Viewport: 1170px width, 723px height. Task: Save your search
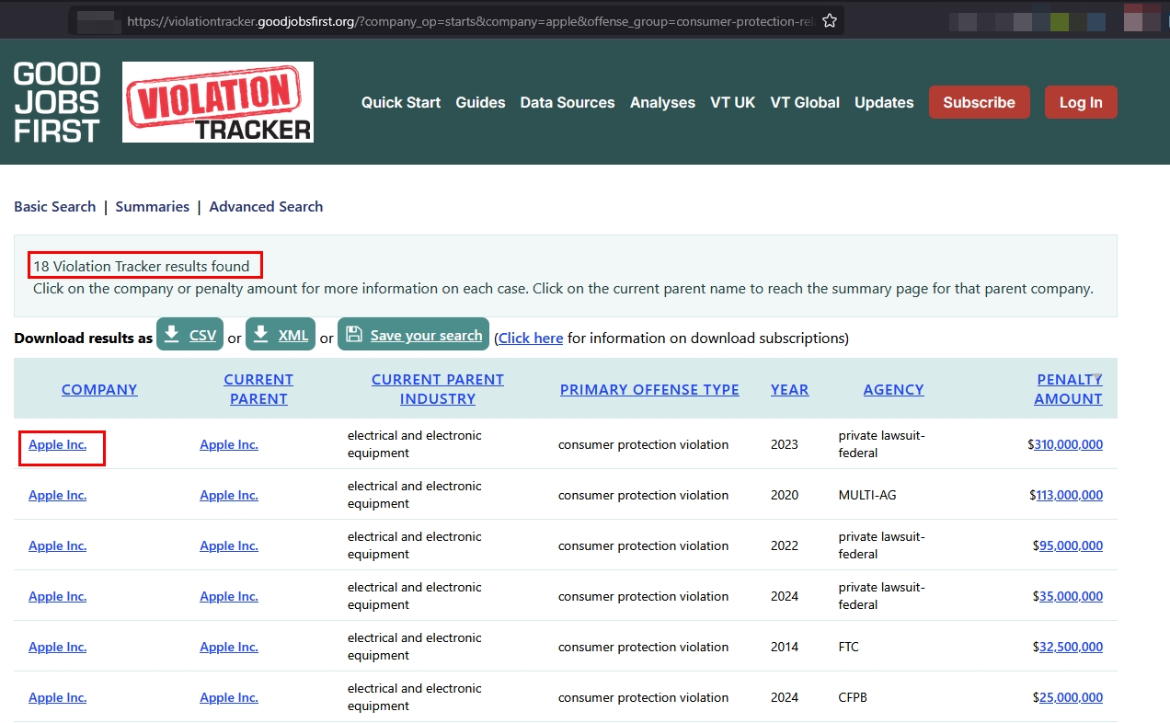[x=413, y=335]
